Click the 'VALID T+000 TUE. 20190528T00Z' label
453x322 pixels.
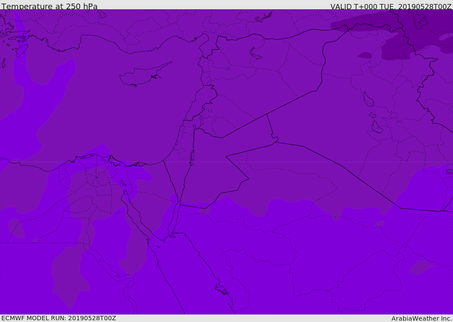391,7
